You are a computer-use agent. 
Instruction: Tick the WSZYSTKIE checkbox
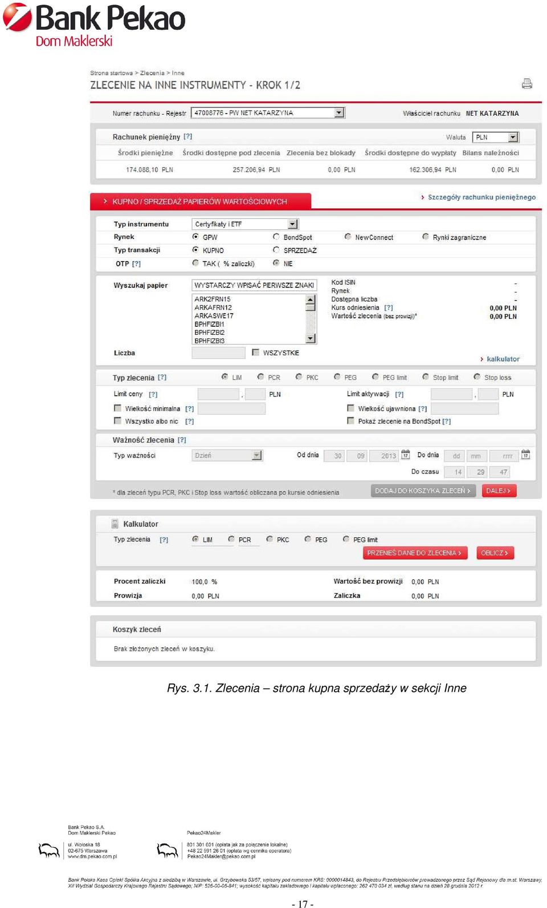[x=256, y=352]
